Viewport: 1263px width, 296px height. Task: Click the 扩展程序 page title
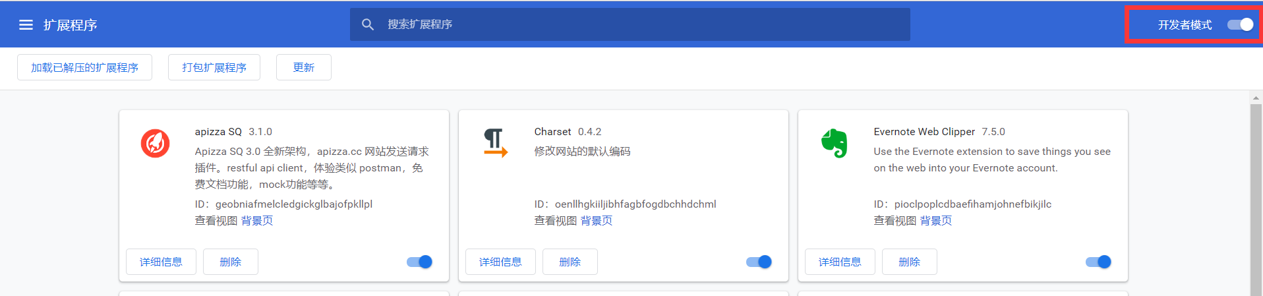point(71,25)
